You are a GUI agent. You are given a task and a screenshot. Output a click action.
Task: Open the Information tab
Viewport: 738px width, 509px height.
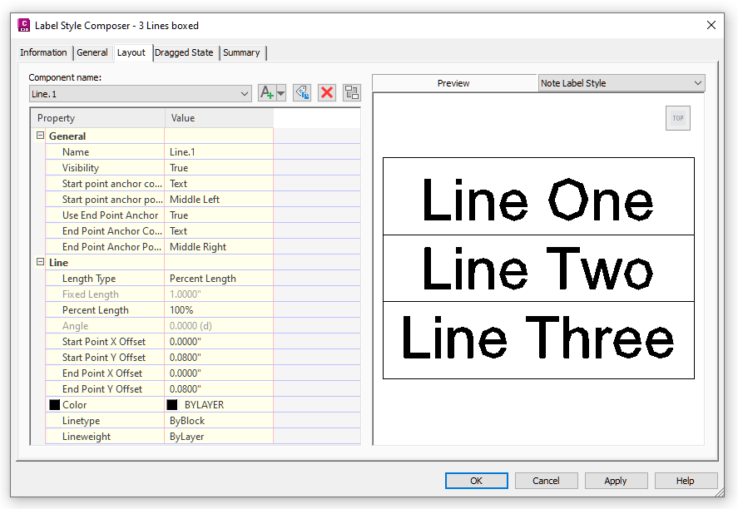44,52
